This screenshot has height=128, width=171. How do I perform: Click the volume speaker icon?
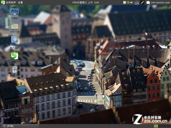pos(132,2)
